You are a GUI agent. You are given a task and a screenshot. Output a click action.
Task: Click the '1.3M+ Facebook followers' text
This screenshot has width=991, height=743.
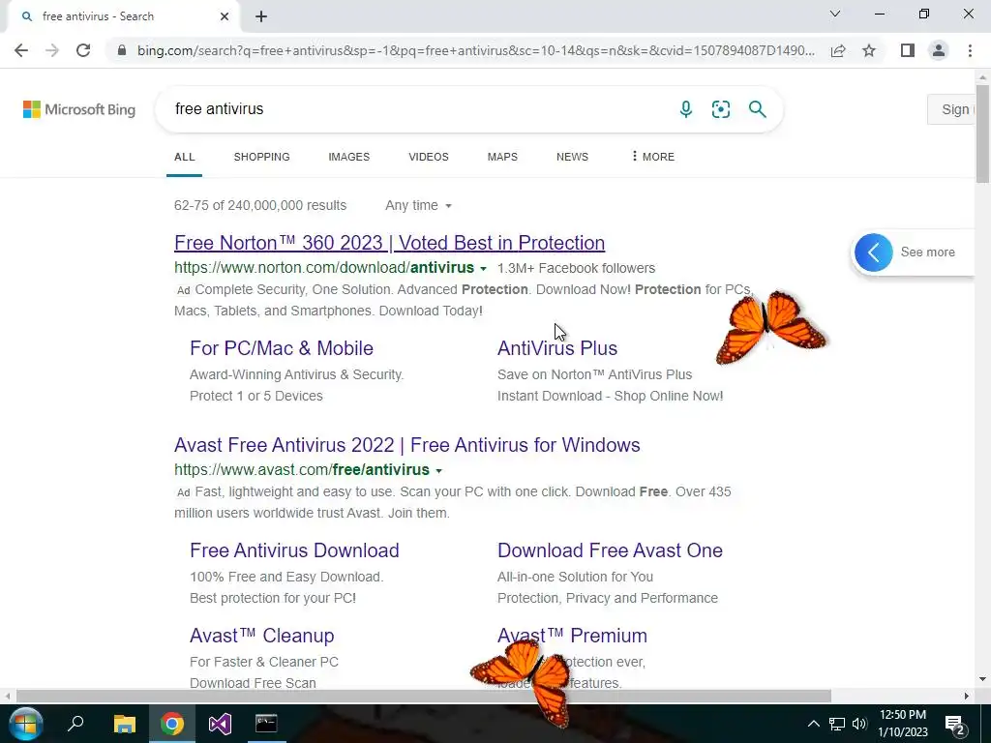[577, 269]
